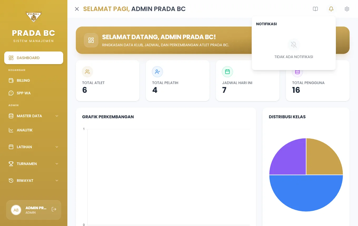Viewport: 358px width, 226px height.
Task: Open the Latihan menu label
Action: coord(24,147)
